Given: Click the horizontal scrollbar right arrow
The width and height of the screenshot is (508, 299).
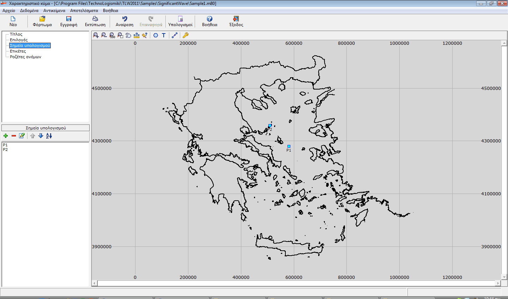Looking at the screenshot, I should point(498,283).
